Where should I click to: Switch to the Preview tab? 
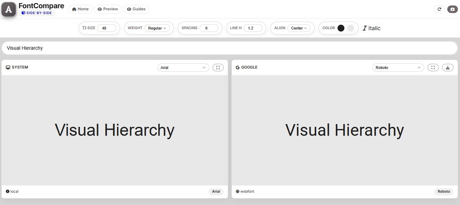tap(108, 9)
